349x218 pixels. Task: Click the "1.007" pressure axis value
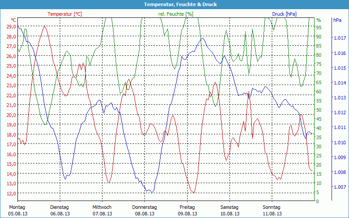coord(340,187)
